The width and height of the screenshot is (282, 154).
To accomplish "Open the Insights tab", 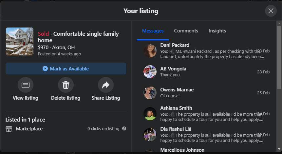I will coord(217,31).
